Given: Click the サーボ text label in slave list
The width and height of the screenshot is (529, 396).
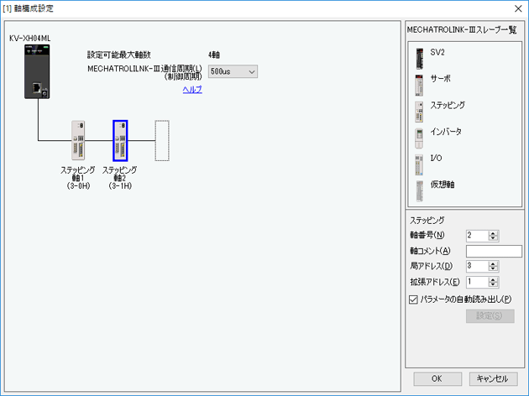Looking at the screenshot, I should [440, 79].
